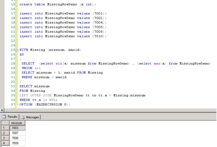This screenshot has height=147, width=217.
Task: Select result cell 7007
Action: click(x=17, y=133)
